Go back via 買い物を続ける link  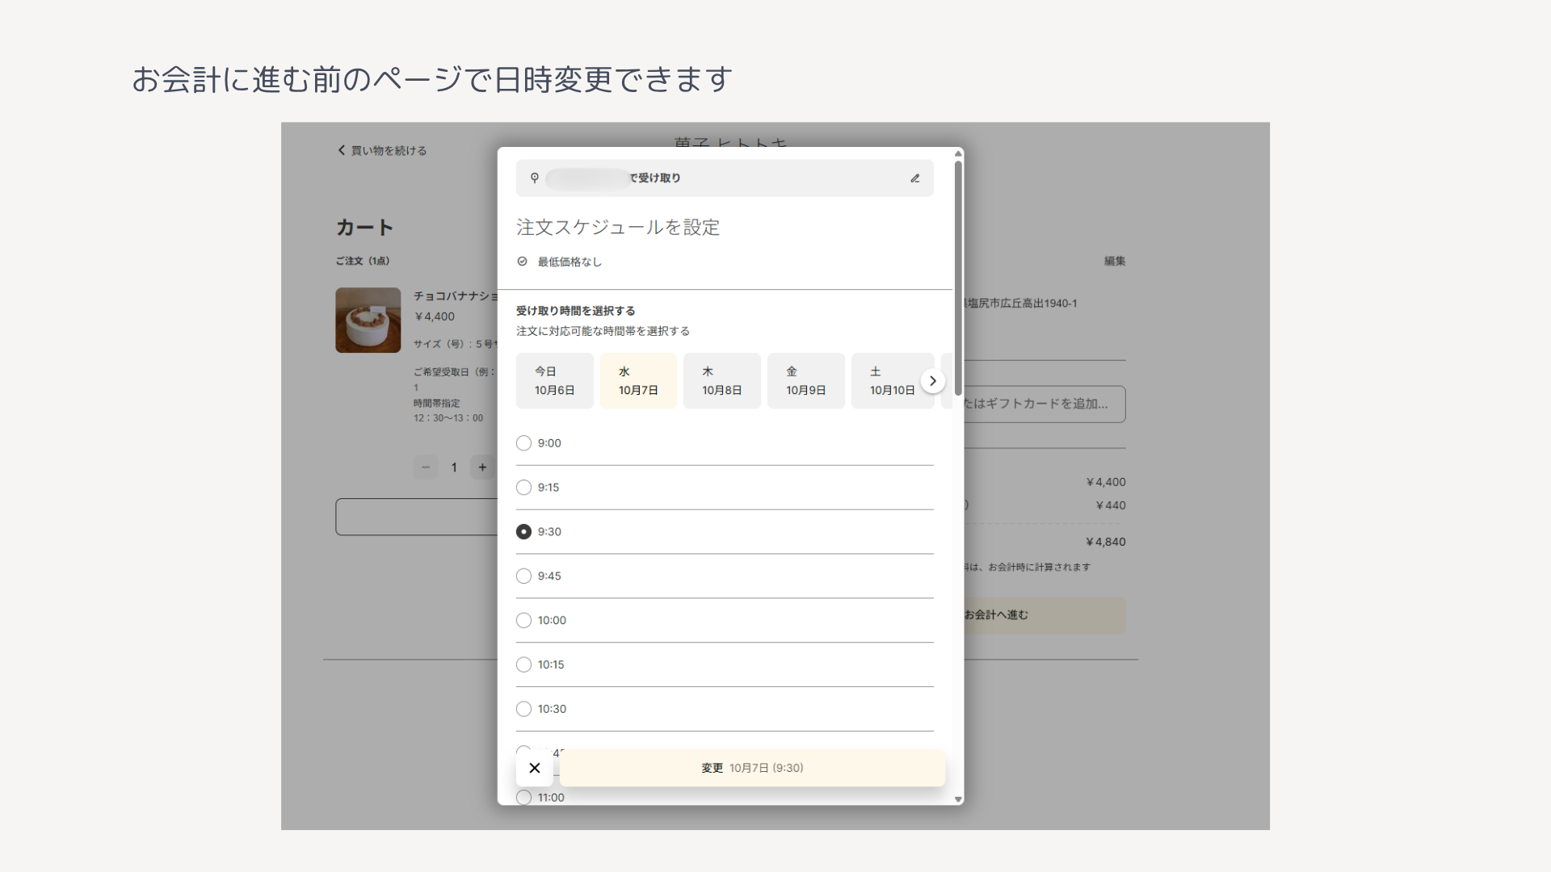click(x=382, y=150)
